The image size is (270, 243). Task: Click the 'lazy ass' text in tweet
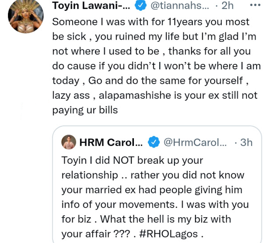(71, 95)
